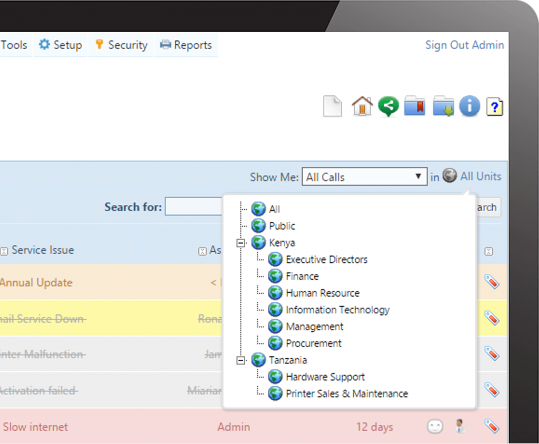539x444 pixels.
Task: Click the green share bubble icon
Action: tap(388, 106)
